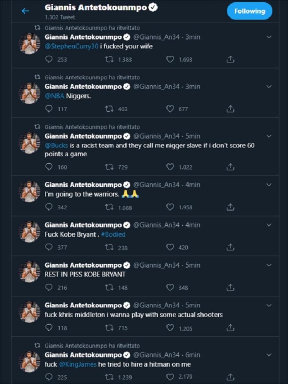Open the chevron dropdown on the warriors tweet
This screenshot has height=384, width=288.
click(x=269, y=185)
